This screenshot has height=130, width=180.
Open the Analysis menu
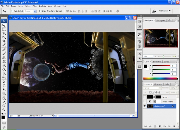point(42,6)
